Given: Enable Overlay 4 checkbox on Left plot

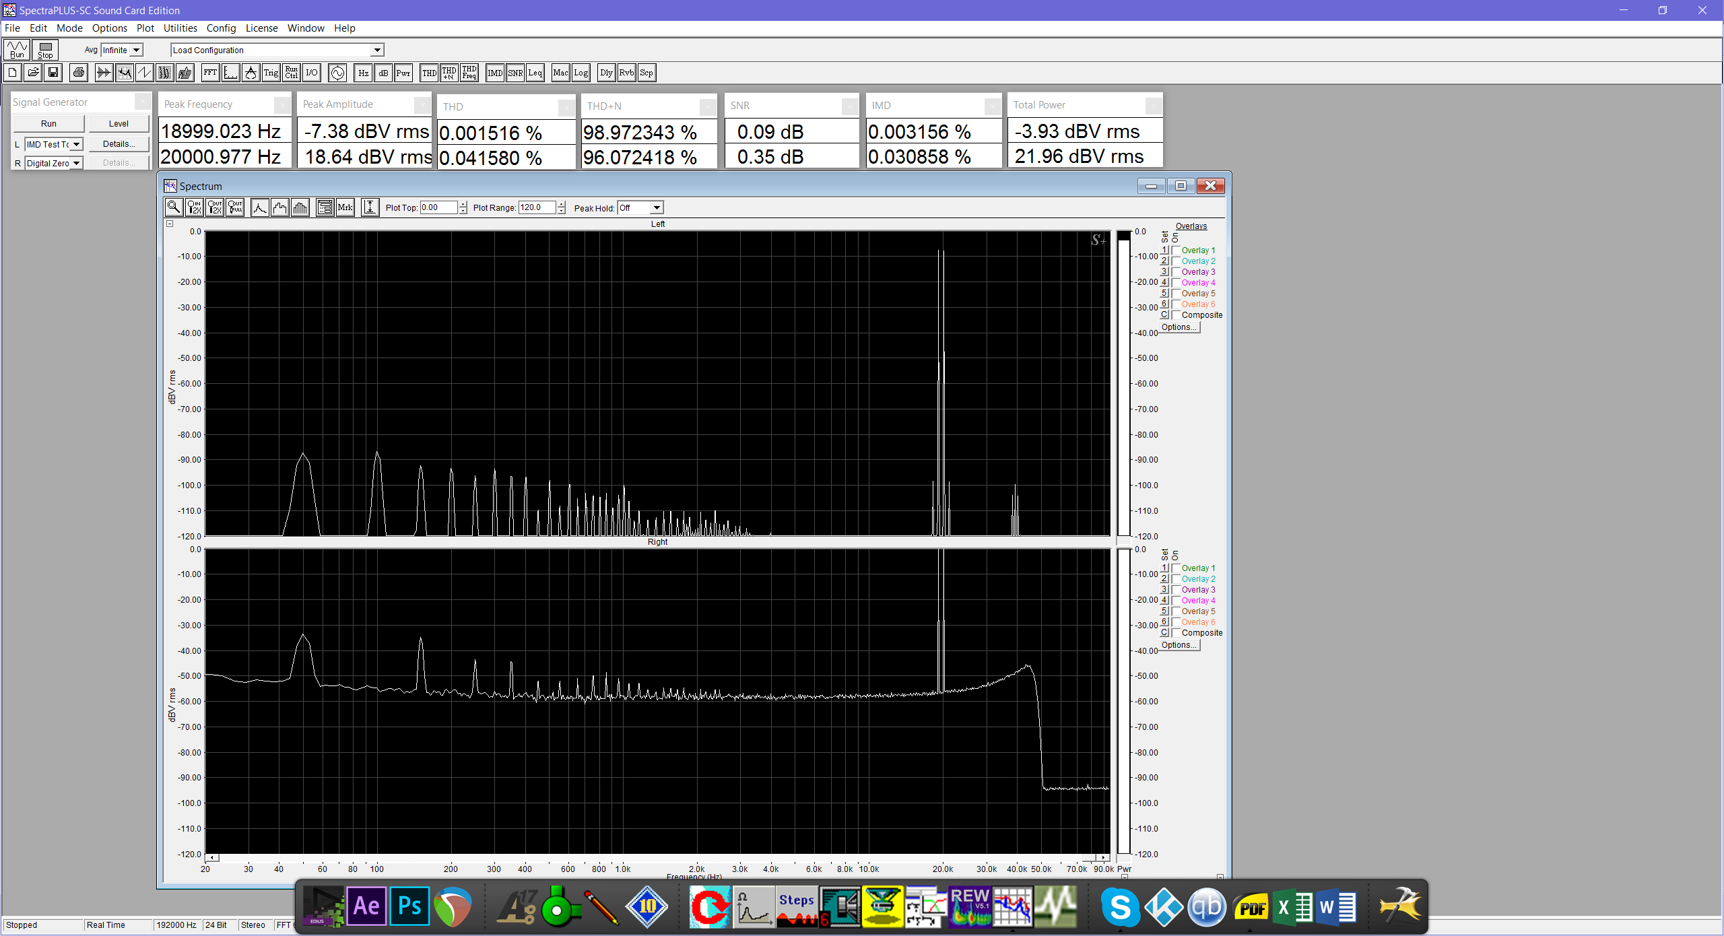Looking at the screenshot, I should coord(1176,282).
